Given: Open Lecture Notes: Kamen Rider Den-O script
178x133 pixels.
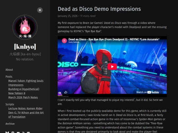Looking at the screenshot, I should pyautogui.click(x=26, y=113).
